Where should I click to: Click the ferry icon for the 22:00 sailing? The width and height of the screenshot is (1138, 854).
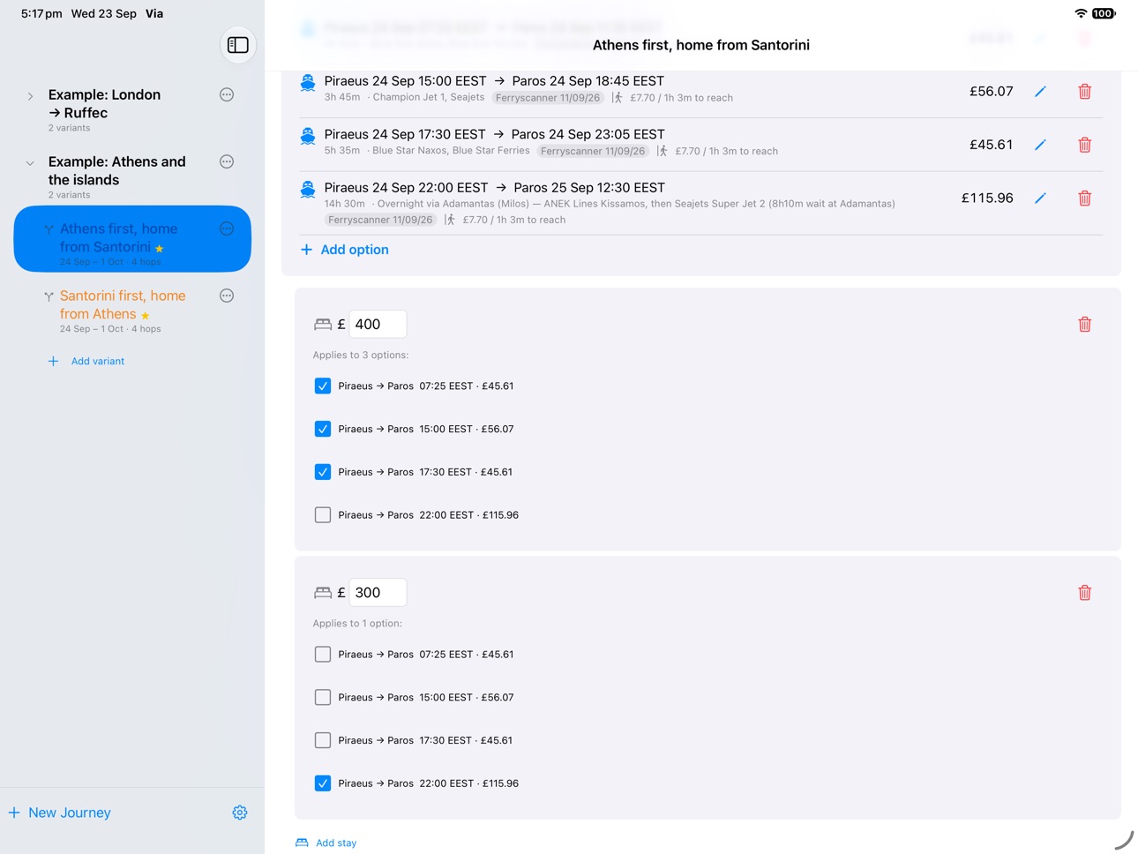308,190
